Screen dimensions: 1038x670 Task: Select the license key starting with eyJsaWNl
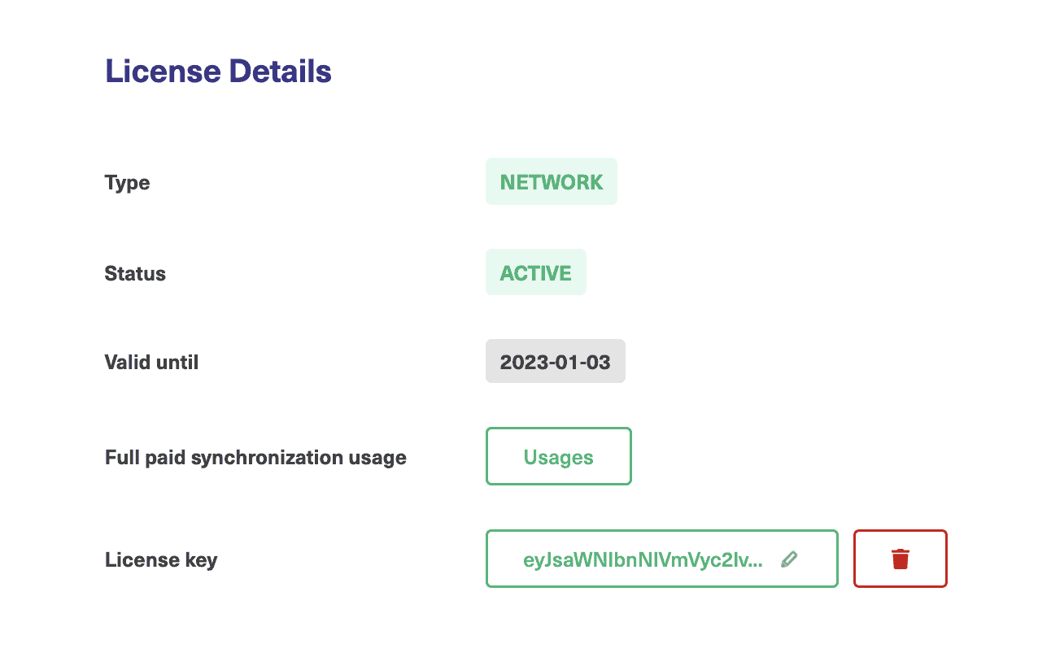point(645,559)
